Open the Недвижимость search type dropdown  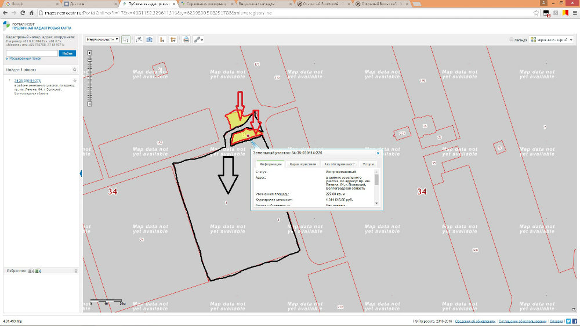coord(102,39)
